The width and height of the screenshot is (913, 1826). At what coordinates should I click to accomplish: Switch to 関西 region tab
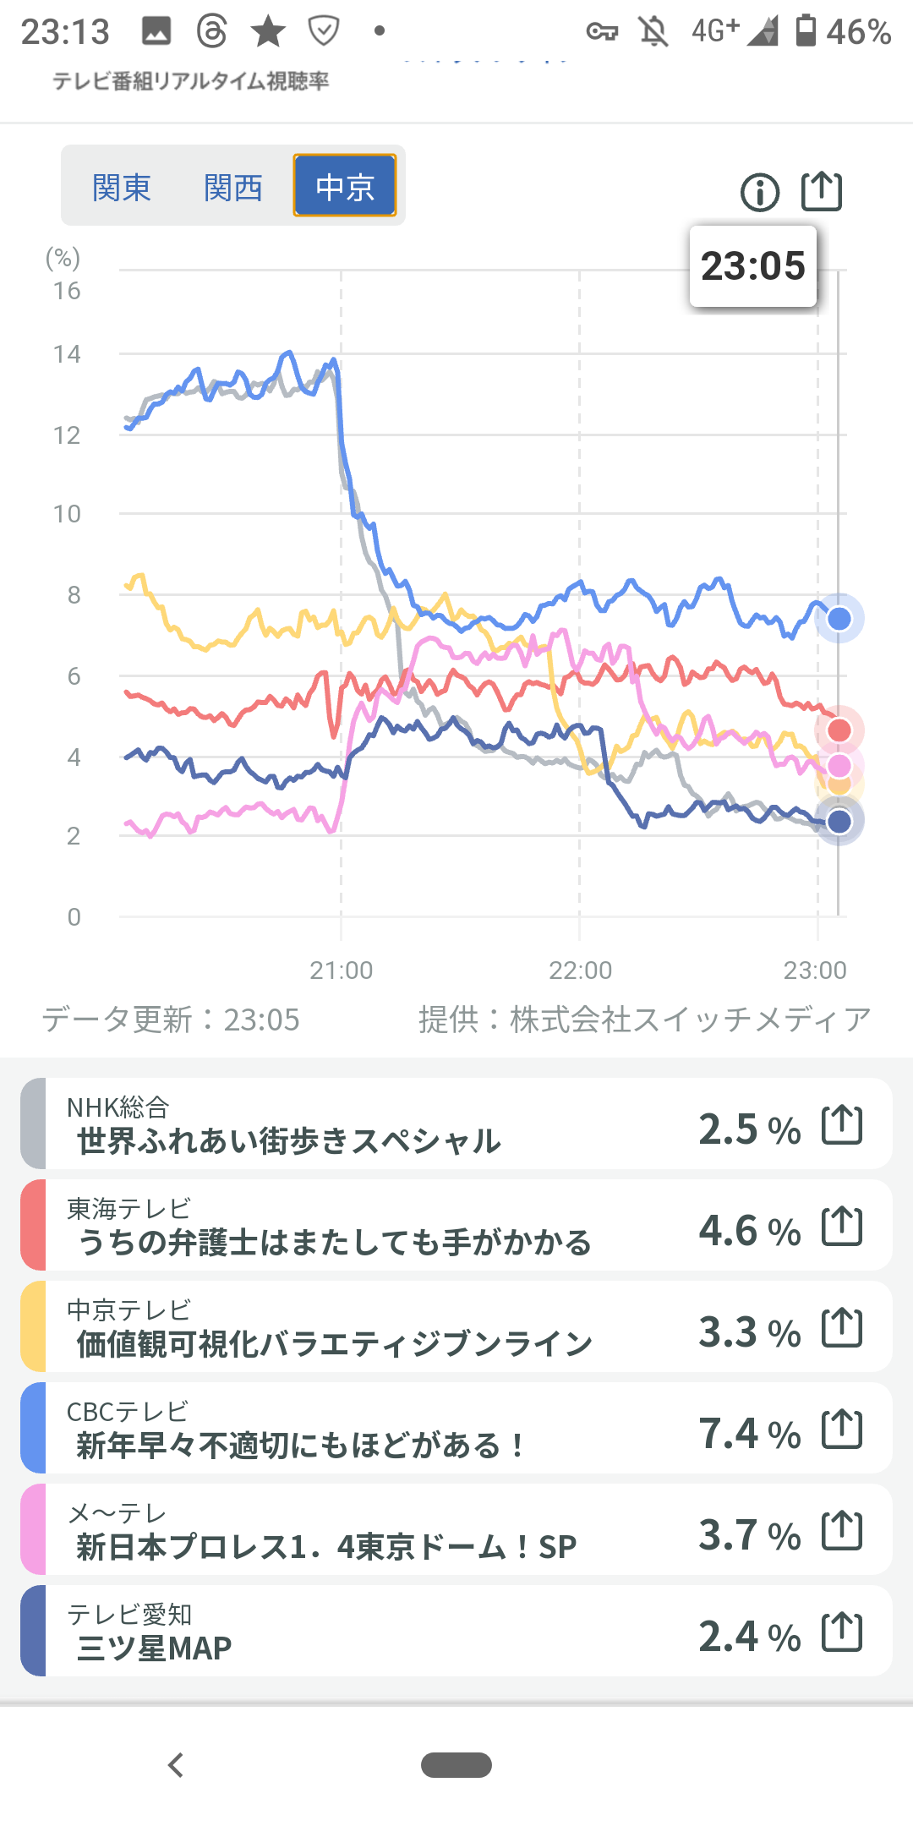tap(232, 187)
